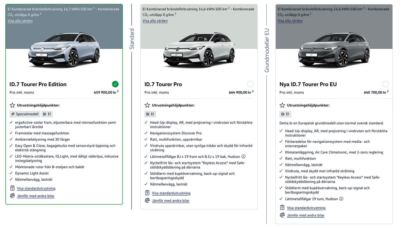402x228 pixels.
Task: Click info icon beside Lättmetallfälgar 19 tum, Hudson
Action: [341, 199]
